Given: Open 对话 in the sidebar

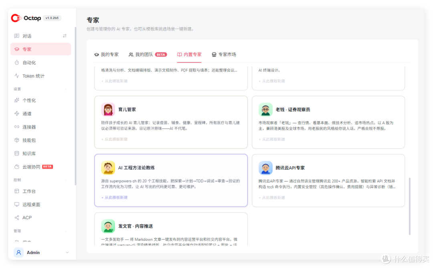Looking at the screenshot, I should 40,36.
